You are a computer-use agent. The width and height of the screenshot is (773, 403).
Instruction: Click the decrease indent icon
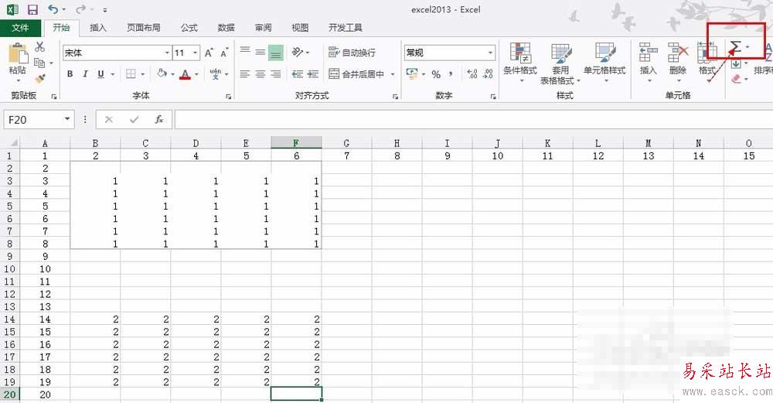click(x=298, y=74)
